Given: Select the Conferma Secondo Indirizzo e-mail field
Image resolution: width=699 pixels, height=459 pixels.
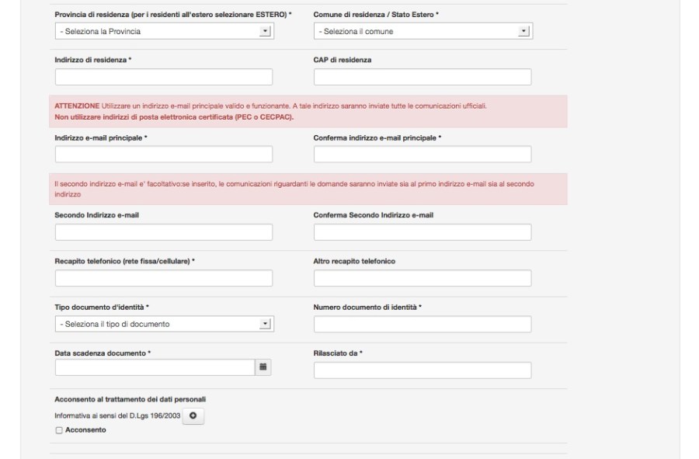Looking at the screenshot, I should [x=422, y=232].
